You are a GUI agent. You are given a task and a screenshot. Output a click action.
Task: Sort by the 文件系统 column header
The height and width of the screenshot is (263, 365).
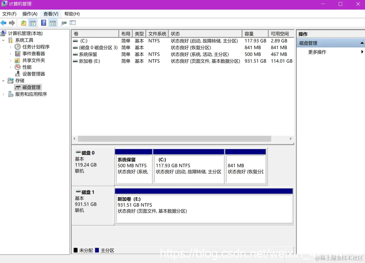pos(157,34)
